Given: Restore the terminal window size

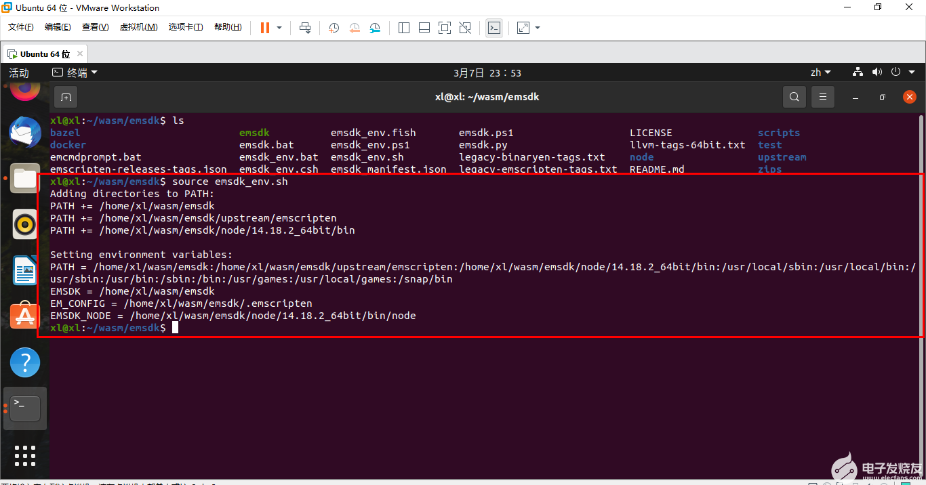Looking at the screenshot, I should (x=882, y=97).
